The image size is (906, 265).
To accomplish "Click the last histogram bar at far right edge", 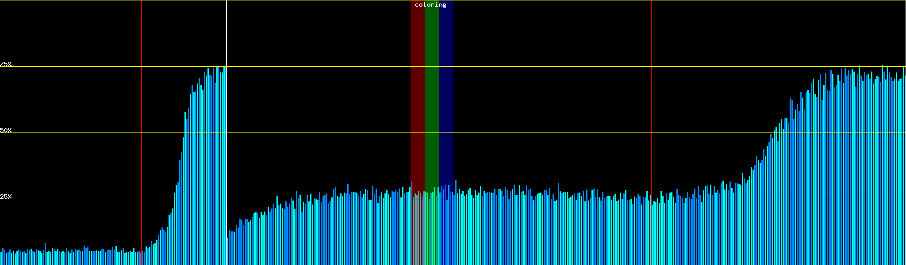I will point(904,177).
